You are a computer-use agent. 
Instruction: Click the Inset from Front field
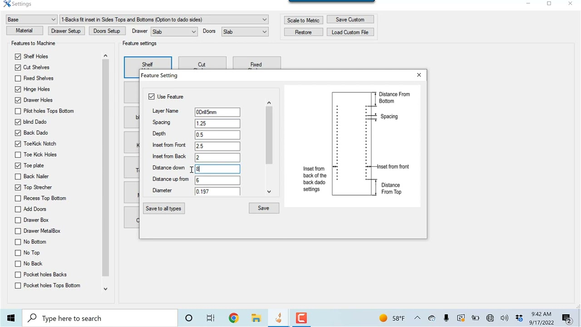tap(217, 146)
